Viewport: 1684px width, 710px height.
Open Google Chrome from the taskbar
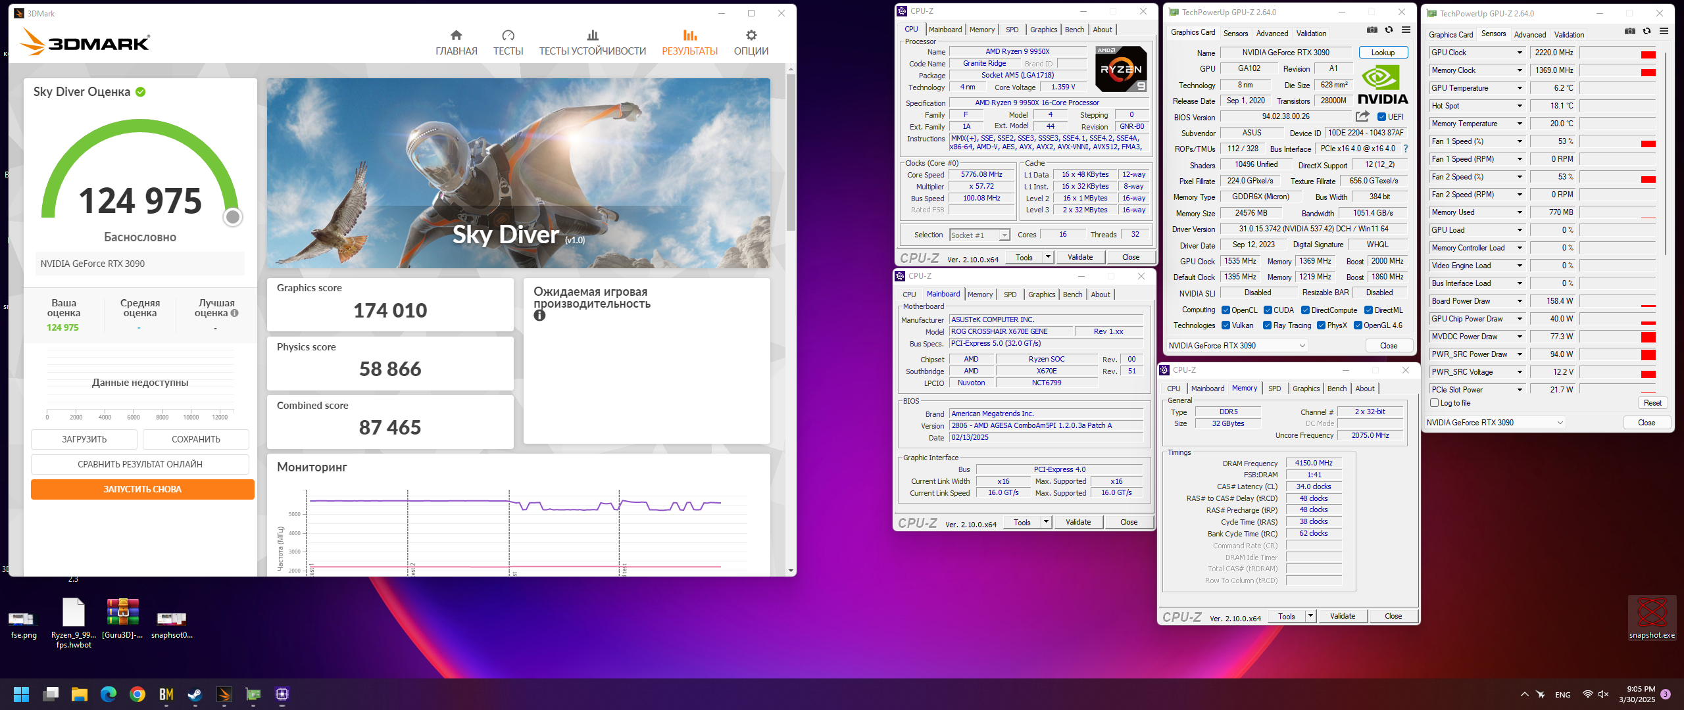point(137,694)
